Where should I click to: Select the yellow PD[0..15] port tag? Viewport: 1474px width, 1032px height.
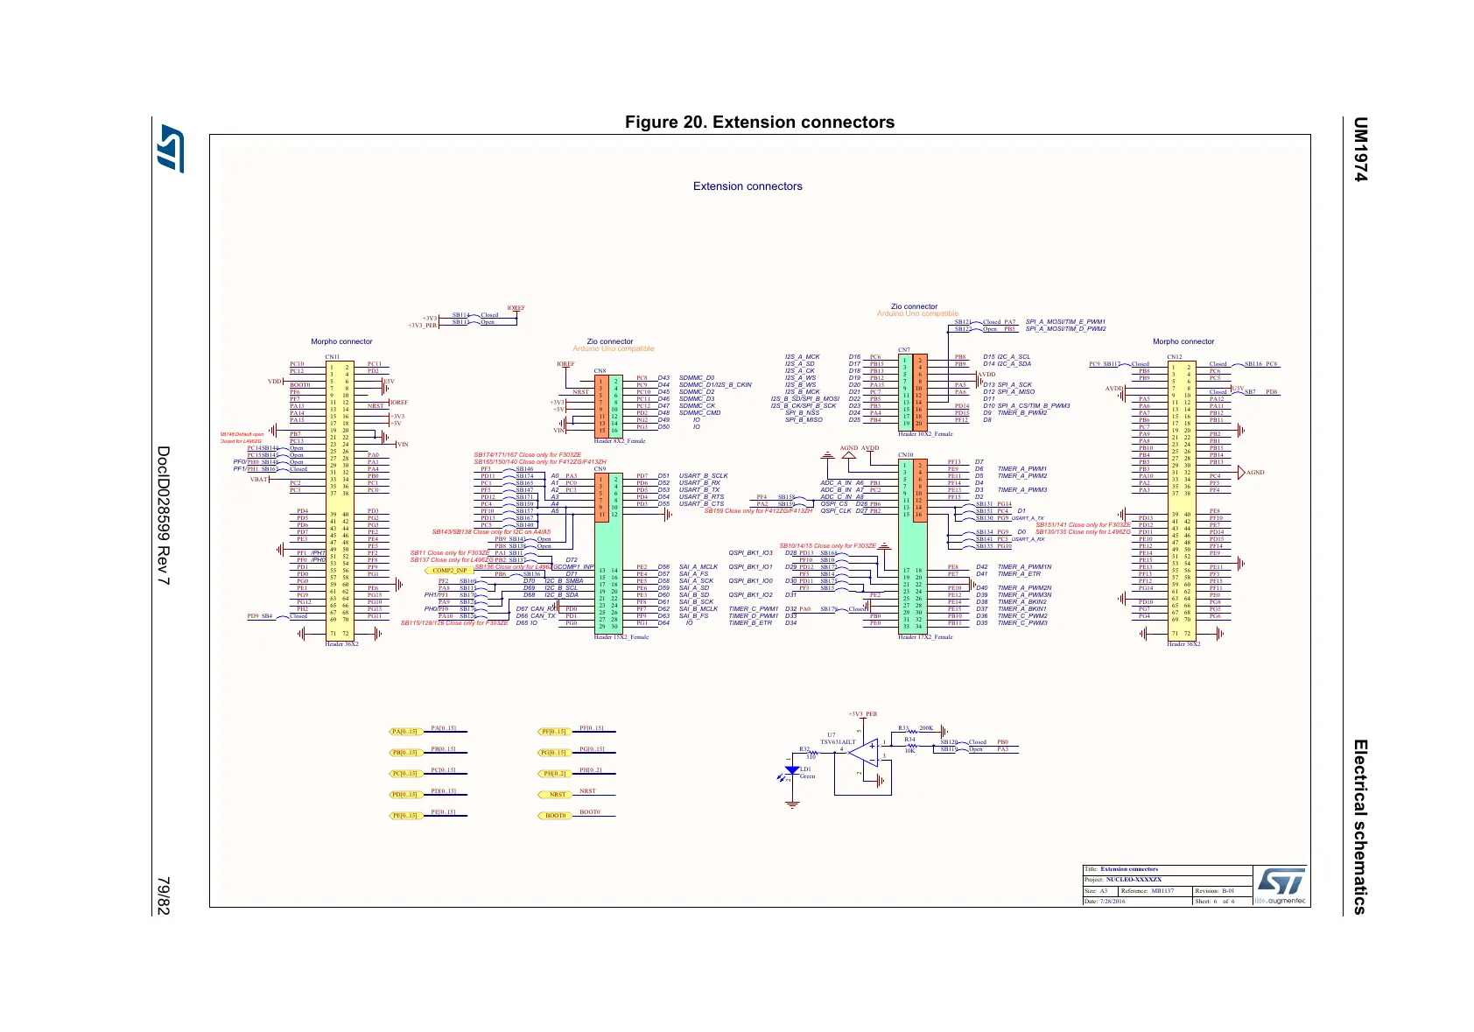405,795
